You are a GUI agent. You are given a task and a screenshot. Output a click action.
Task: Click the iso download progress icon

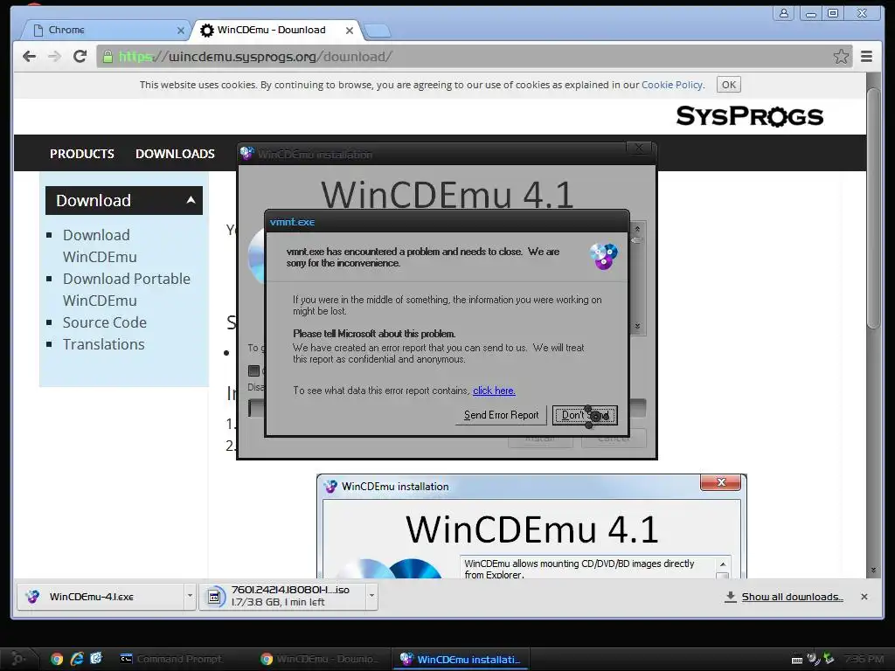pyautogui.click(x=215, y=597)
